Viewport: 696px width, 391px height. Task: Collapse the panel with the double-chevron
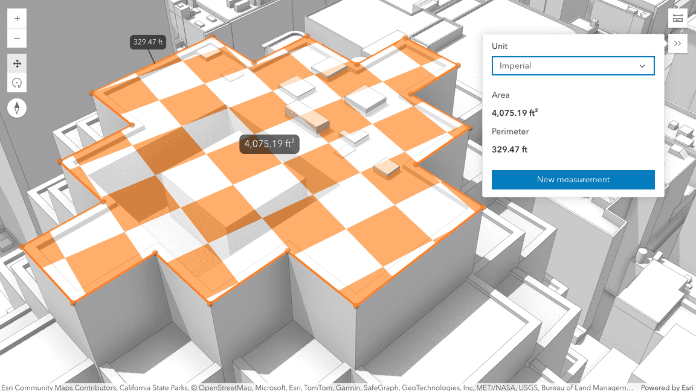677,43
